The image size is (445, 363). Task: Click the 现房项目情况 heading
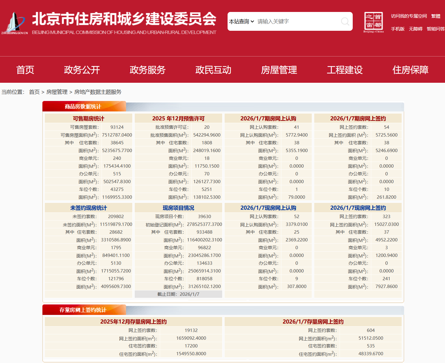[x=178, y=208]
